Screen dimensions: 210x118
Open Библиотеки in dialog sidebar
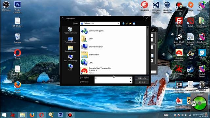(70, 49)
